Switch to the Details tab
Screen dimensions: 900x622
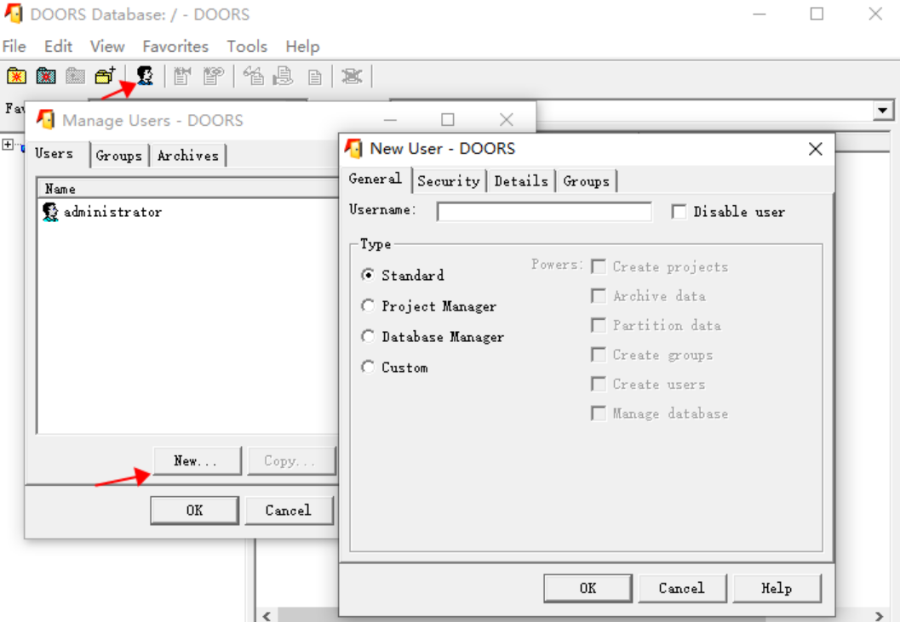(x=521, y=180)
